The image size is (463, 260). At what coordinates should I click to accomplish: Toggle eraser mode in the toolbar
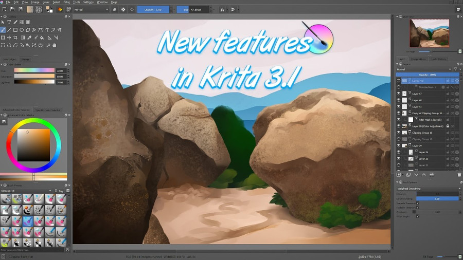(115, 9)
